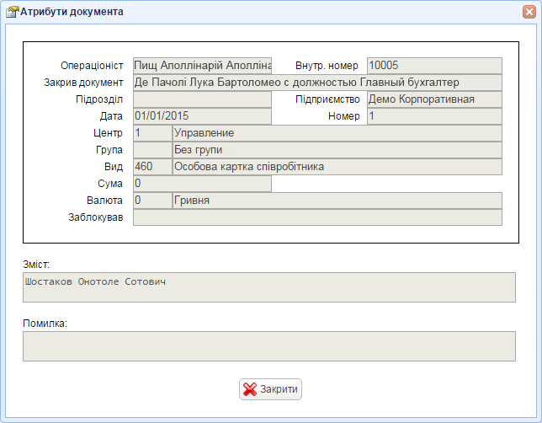Click the Атрибути документа title text
Image resolution: width=542 pixels, height=423 pixels.
(72, 12)
